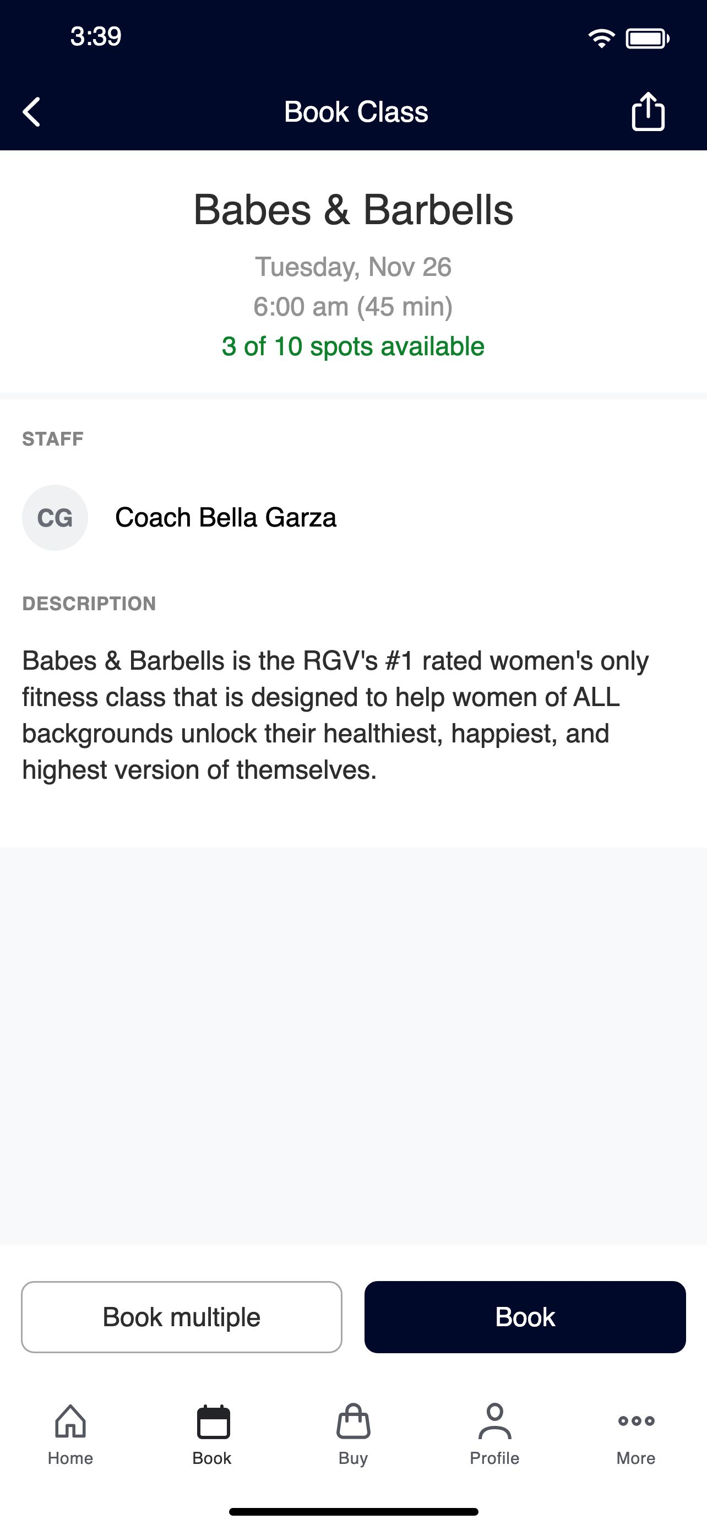The image size is (707, 1530).
Task: Click the Wi-Fi status icon
Action: point(601,39)
